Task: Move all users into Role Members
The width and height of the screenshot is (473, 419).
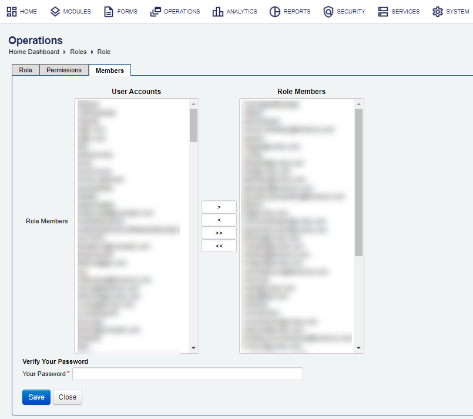Action: [x=219, y=233]
